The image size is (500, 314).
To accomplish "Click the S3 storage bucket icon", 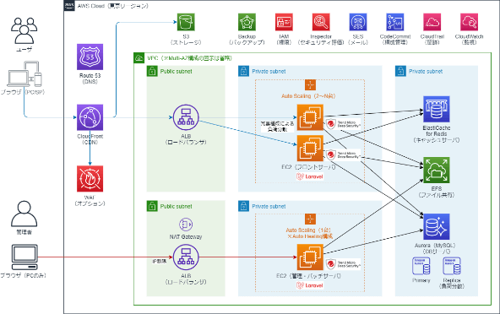I will [x=186, y=22].
